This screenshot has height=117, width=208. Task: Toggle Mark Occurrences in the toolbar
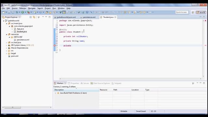tap(64, 12)
